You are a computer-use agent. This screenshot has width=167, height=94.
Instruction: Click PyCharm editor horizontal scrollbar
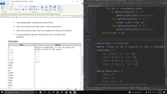pos(122,84)
